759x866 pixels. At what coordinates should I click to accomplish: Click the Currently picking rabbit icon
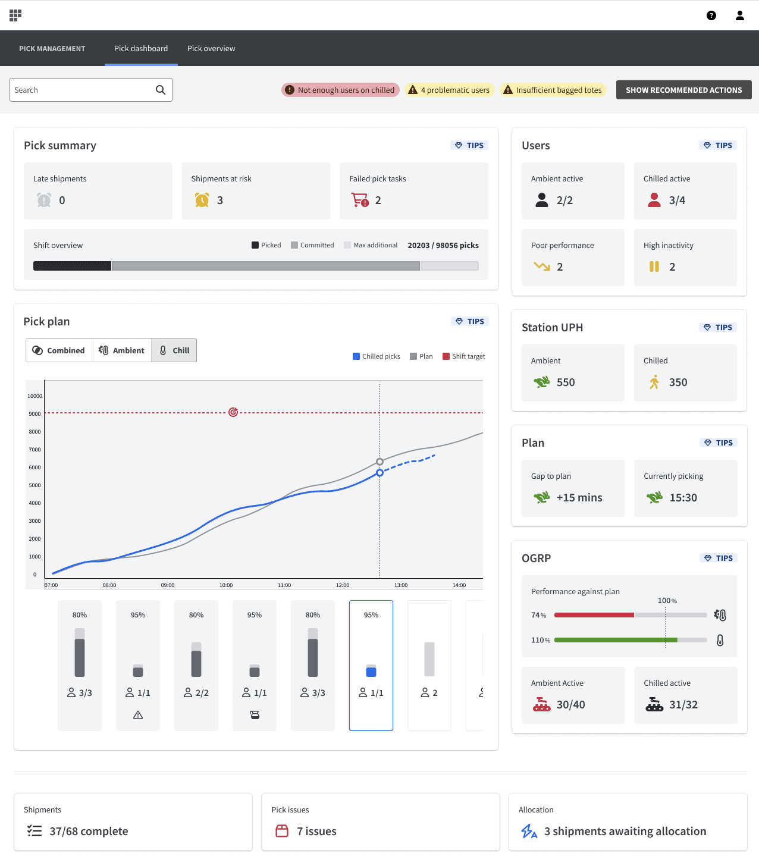[654, 497]
